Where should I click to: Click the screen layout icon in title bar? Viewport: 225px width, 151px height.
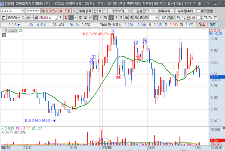[x=189, y=4]
